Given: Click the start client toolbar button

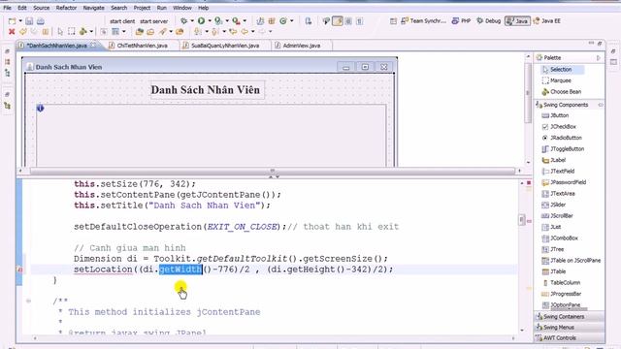Looking at the screenshot, I should click(122, 21).
